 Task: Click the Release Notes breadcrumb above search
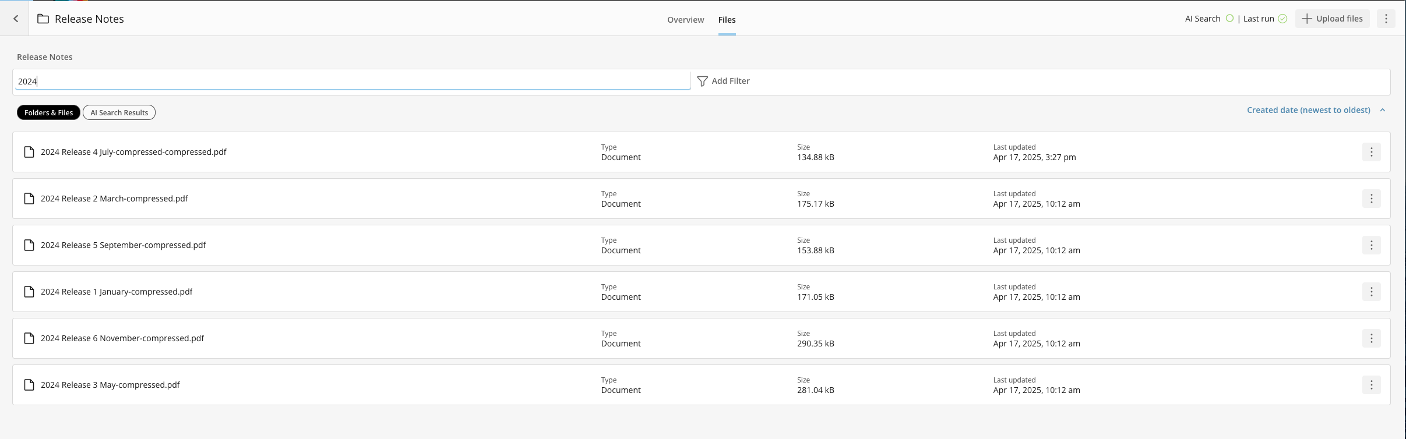(45, 57)
